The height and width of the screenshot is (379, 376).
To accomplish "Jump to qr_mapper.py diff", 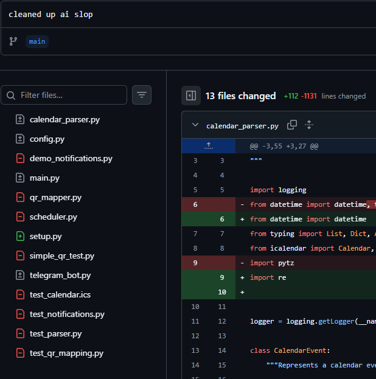I will 55,198.
